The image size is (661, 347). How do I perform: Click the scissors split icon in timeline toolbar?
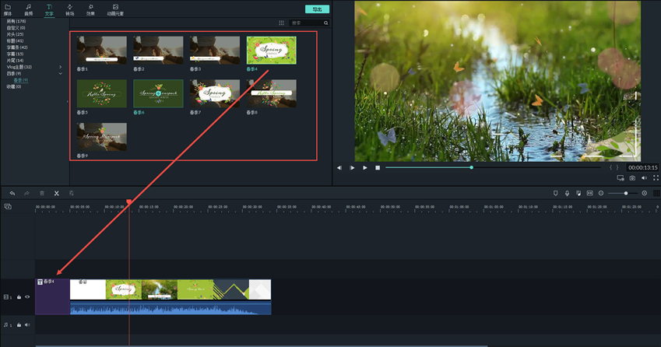tap(56, 193)
